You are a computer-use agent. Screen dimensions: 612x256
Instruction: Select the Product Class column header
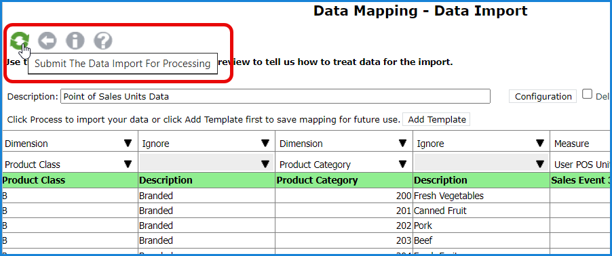[70, 180]
